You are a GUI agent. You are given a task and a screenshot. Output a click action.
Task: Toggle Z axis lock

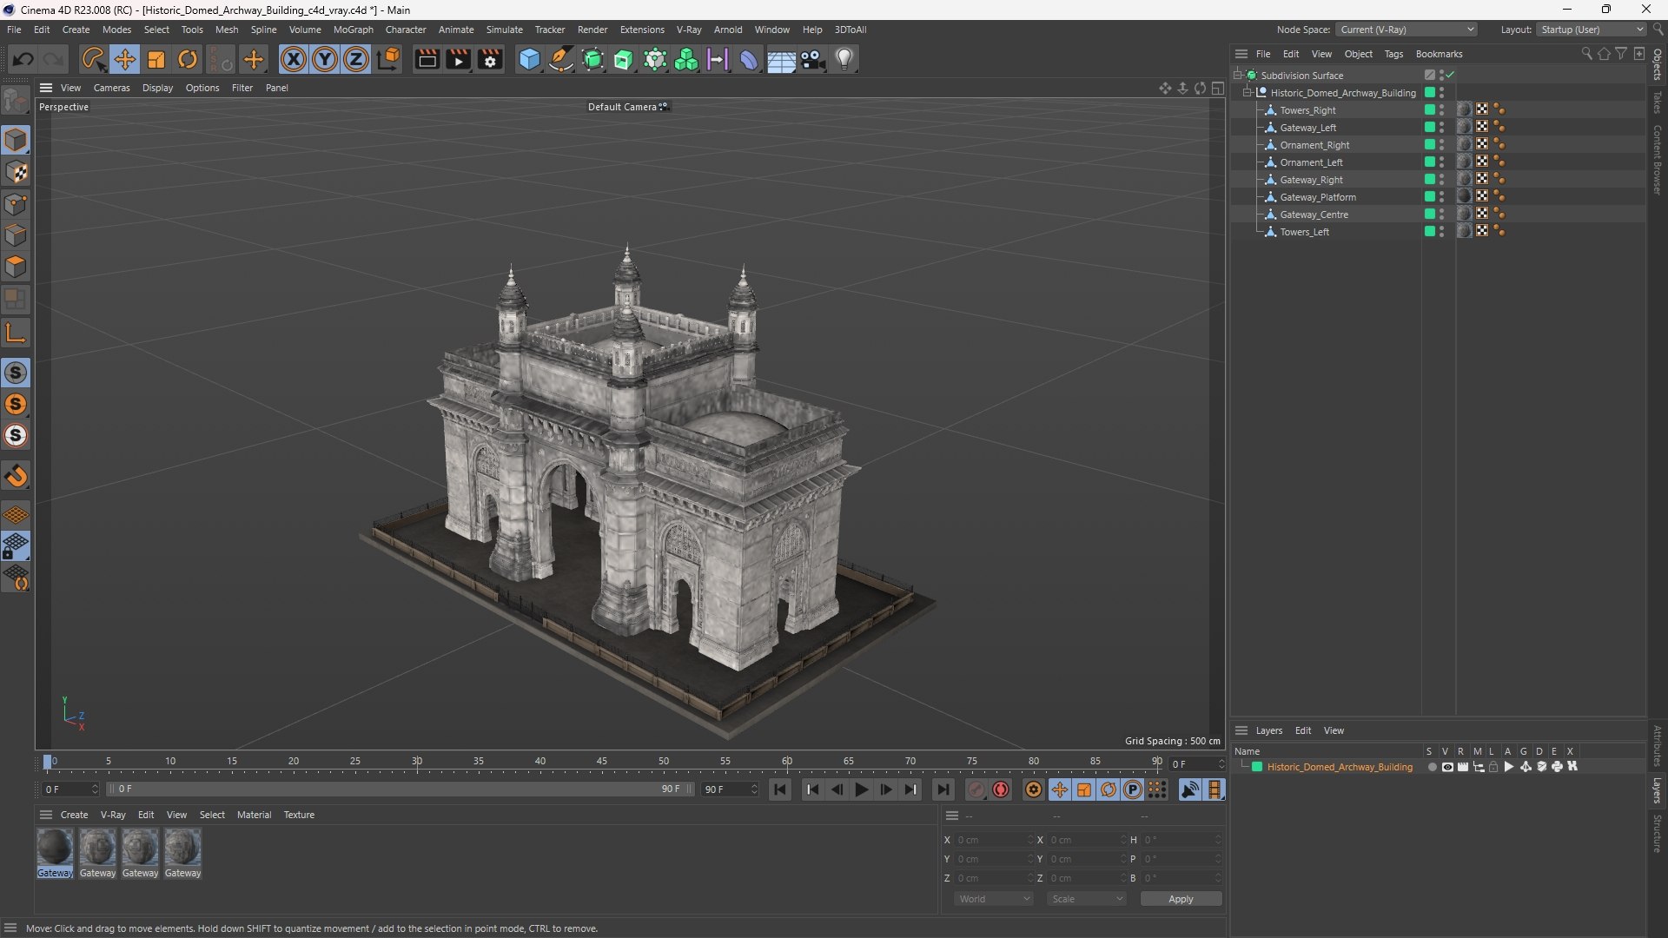[356, 59]
